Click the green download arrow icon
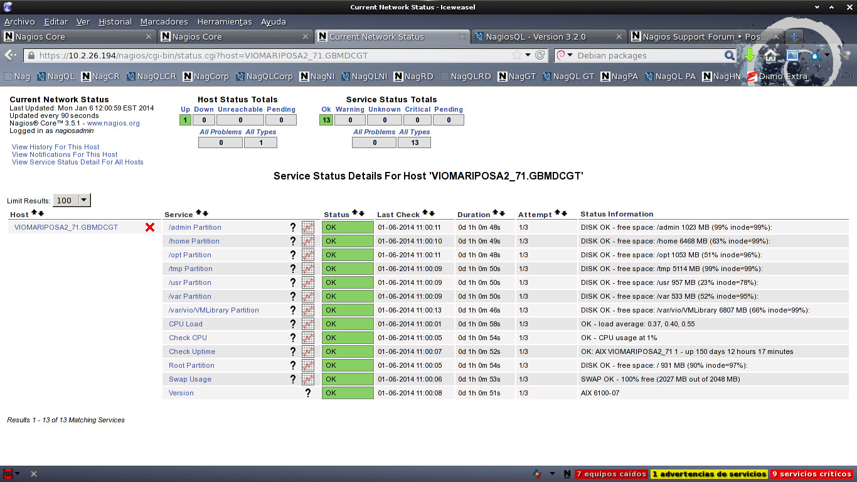 pos(749,55)
